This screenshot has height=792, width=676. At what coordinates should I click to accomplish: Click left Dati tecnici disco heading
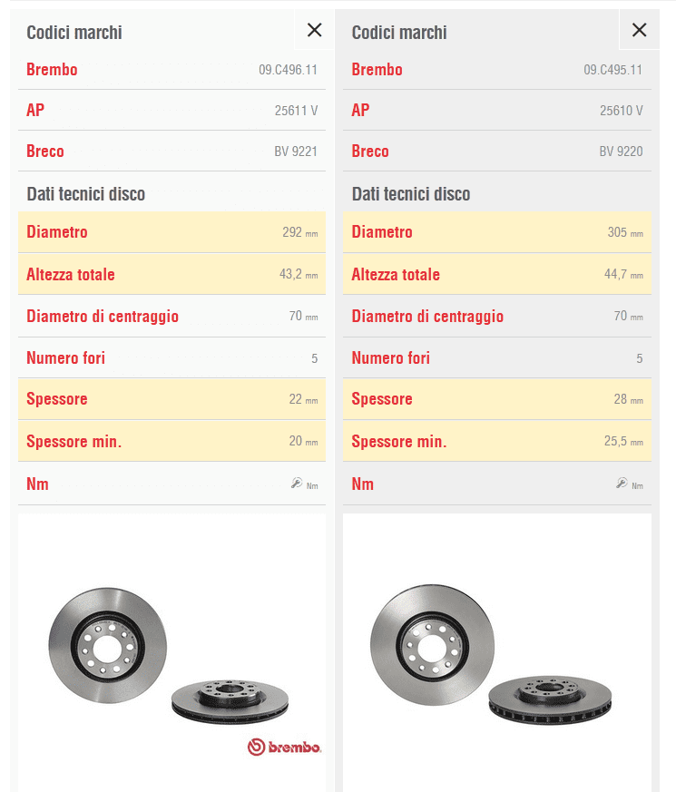[x=86, y=194]
